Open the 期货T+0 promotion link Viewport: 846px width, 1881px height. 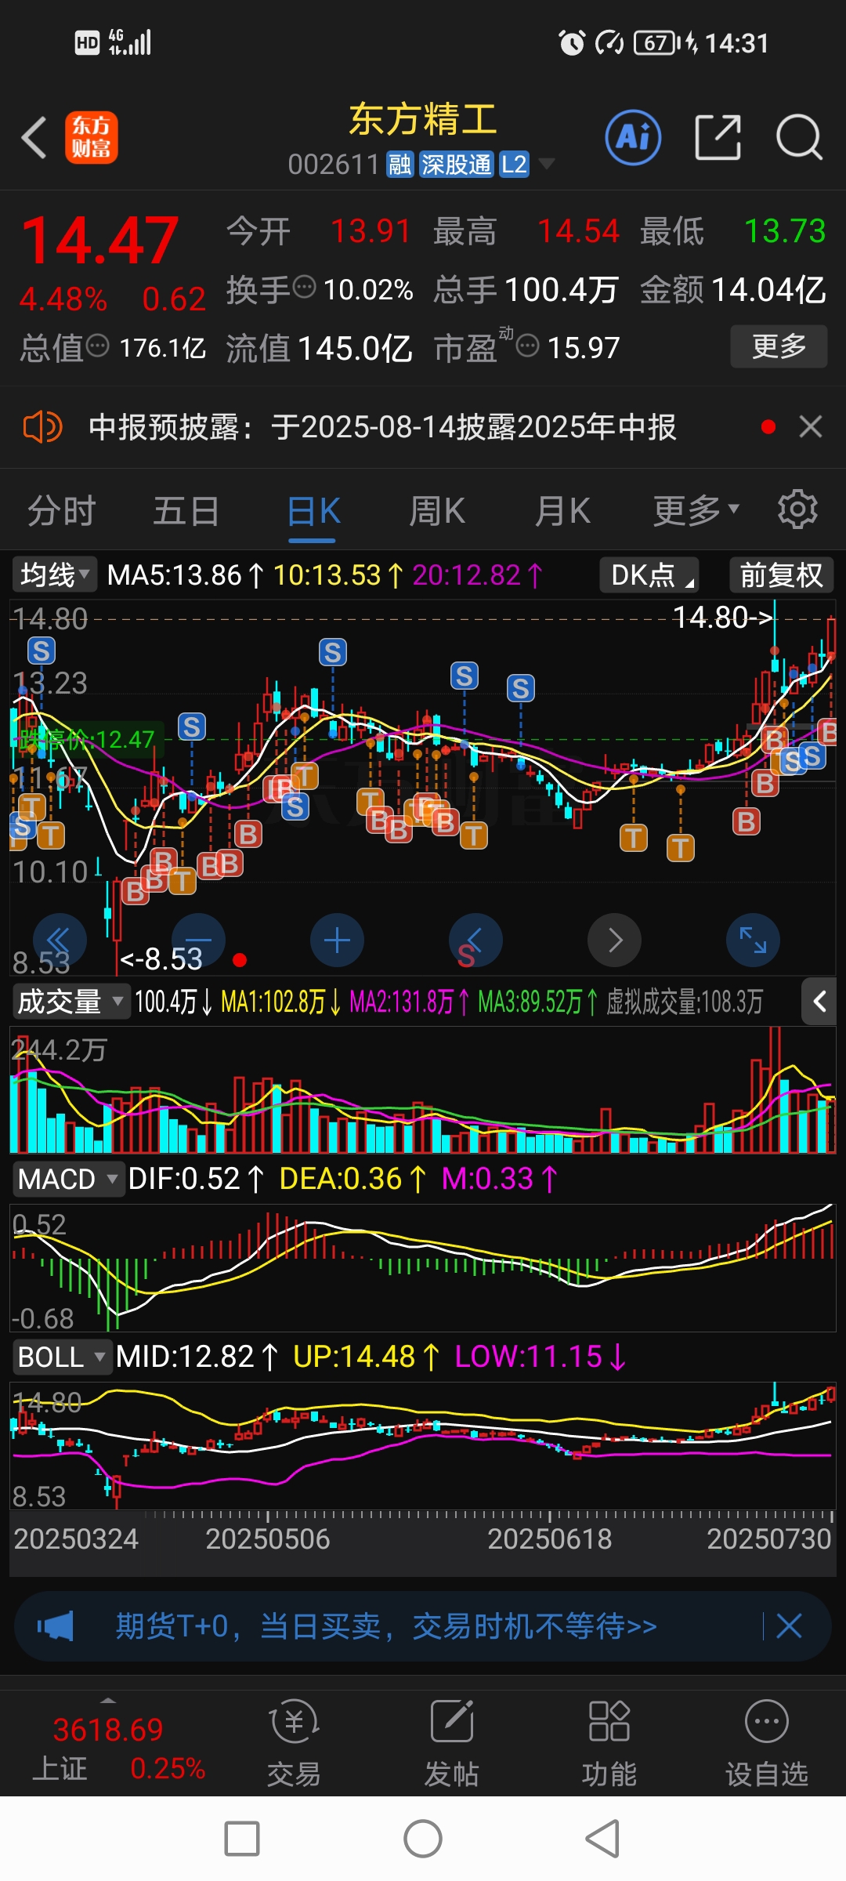(386, 1626)
